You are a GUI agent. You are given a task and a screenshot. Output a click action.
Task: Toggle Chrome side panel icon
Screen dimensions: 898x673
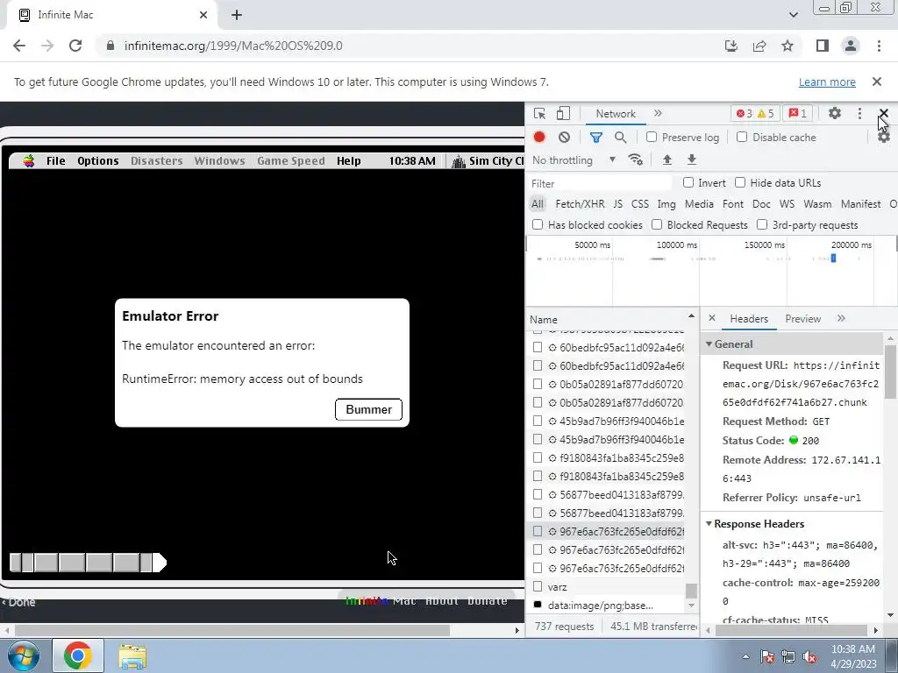823,46
